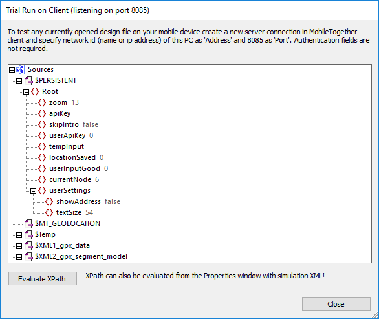Select the $PERSISTENT page source icon
Viewport: 379px width, 319px height.
pos(28,81)
